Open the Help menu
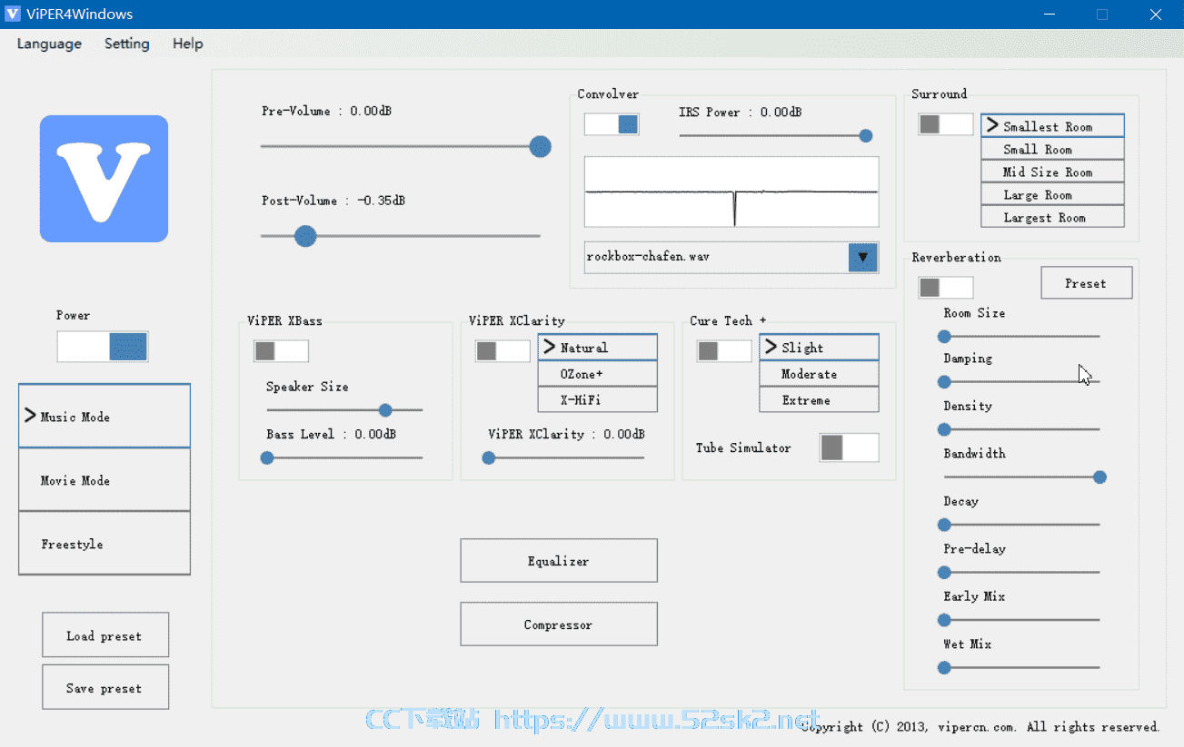The height and width of the screenshot is (747, 1184). [188, 44]
